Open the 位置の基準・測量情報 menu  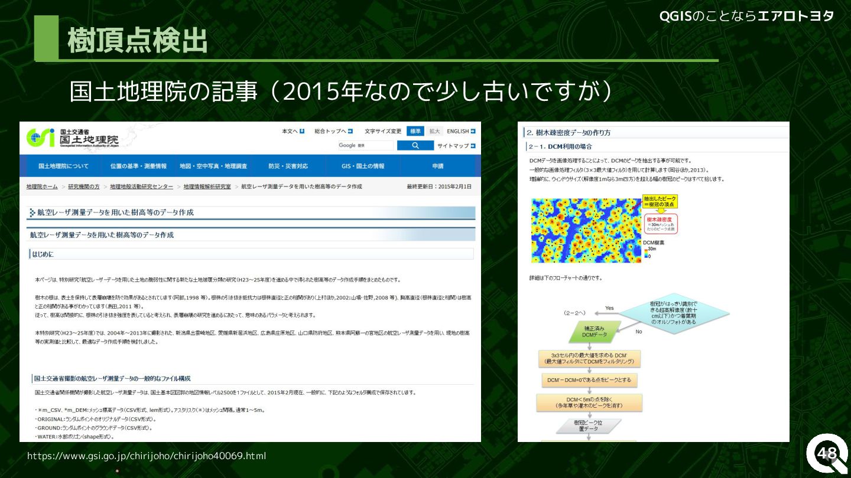138,166
